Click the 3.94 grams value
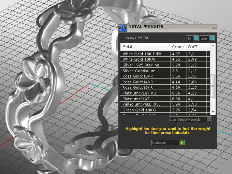This screenshot has width=232, height=174. tap(176, 104)
